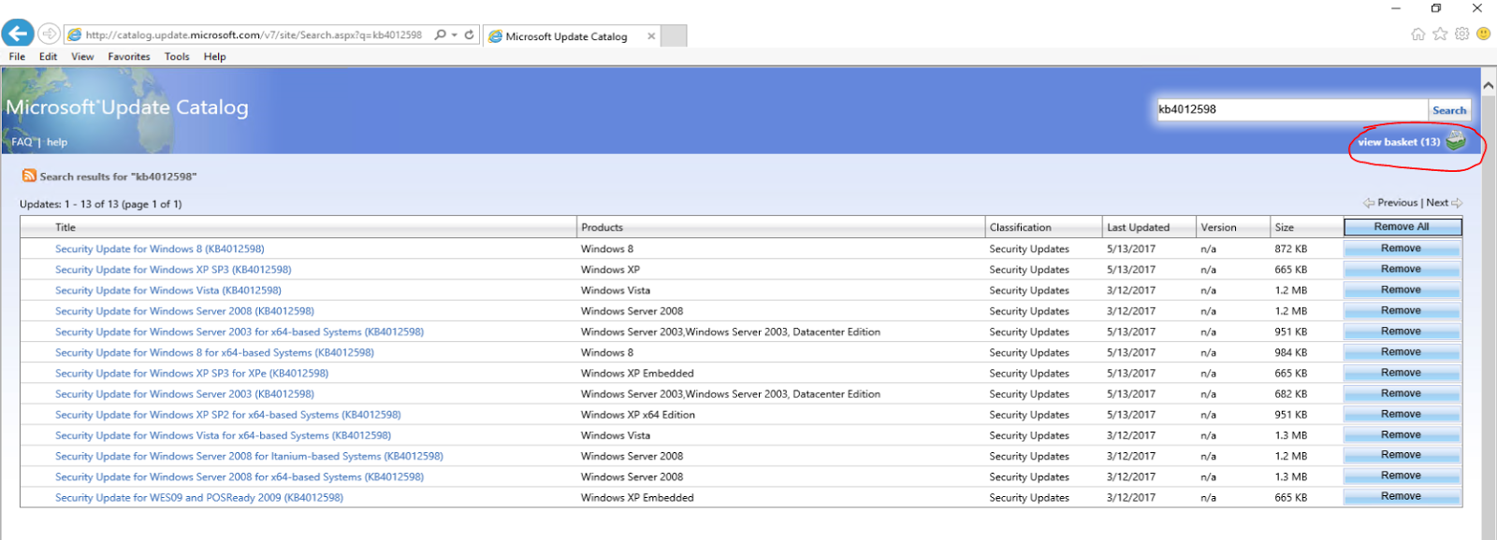
Task: Remove the Server 2008 Itanium-based update
Action: pos(1402,455)
